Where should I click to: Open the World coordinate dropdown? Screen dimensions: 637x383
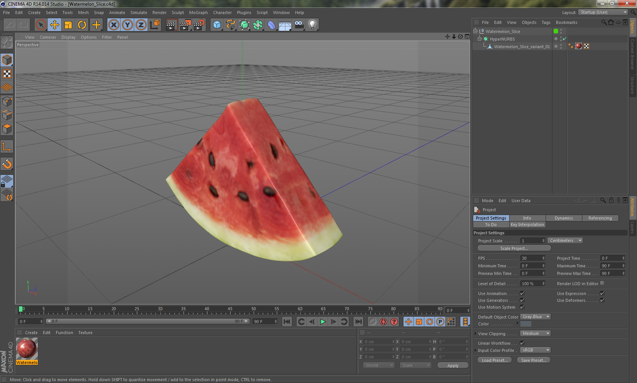pyautogui.click(x=379, y=365)
